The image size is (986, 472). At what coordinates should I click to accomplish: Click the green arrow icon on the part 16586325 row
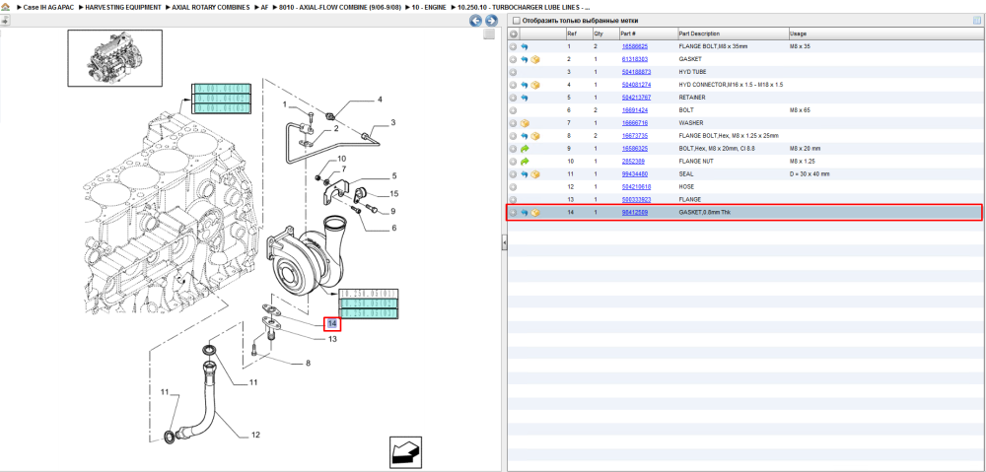tap(525, 149)
